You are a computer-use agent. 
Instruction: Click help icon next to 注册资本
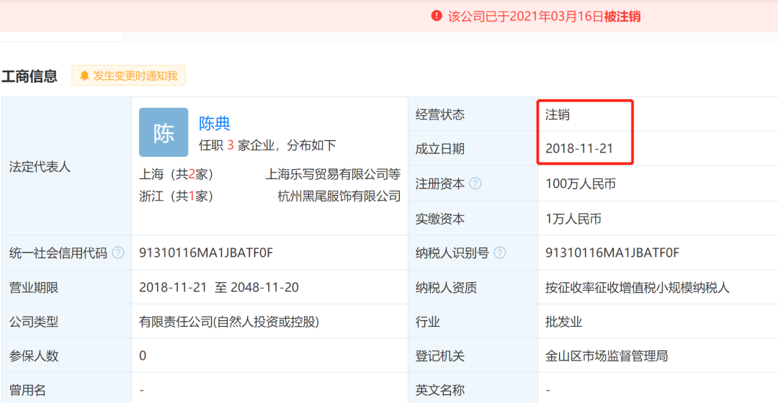tap(475, 184)
